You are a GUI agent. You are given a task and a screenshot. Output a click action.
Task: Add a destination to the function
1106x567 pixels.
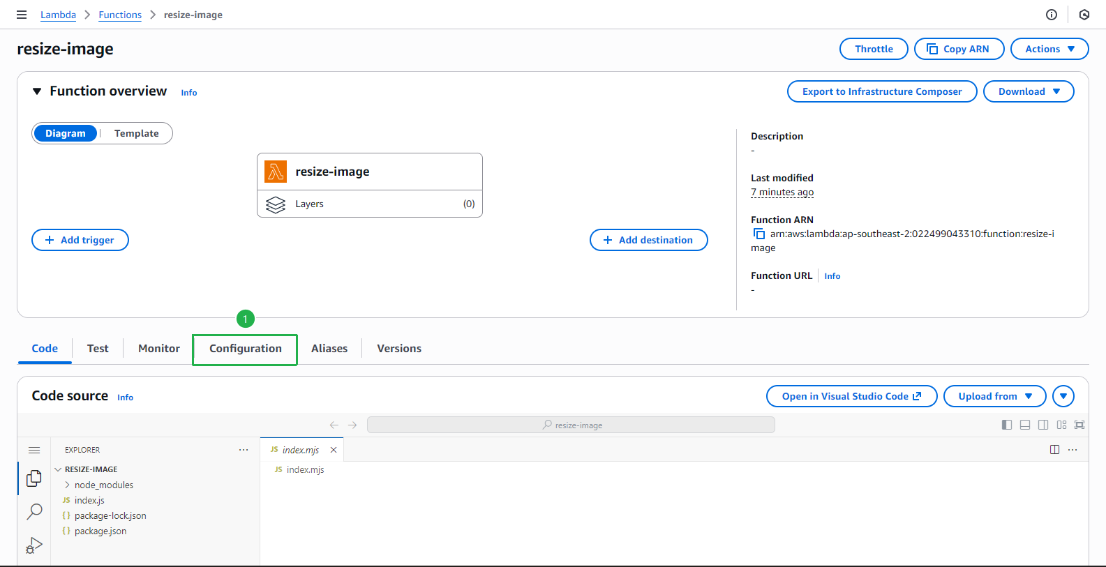click(x=649, y=240)
